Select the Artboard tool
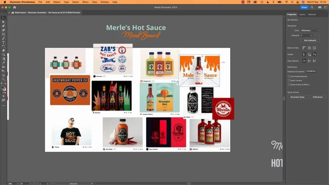329x185 pixels. (3, 75)
